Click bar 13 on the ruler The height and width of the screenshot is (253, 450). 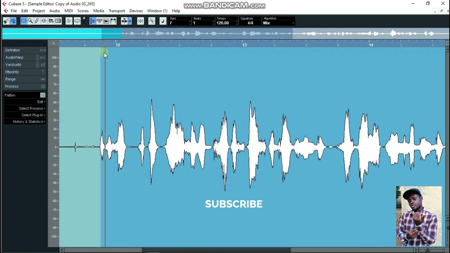click(x=244, y=45)
